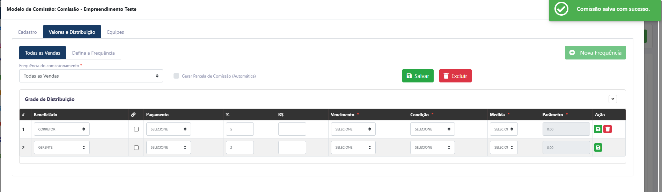This screenshot has height=192, width=662.
Task: Click the Nova Frequência button
Action: click(x=595, y=53)
